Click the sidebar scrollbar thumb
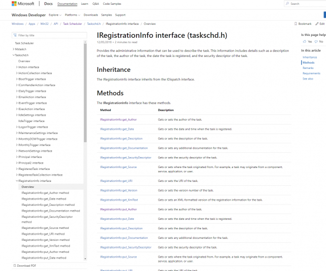This screenshot has width=326, height=271. (85, 93)
